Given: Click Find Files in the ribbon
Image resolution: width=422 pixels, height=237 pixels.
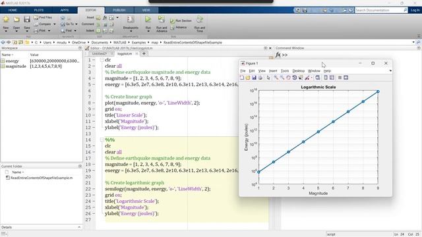Looking at the screenshot, I should (x=43, y=17).
